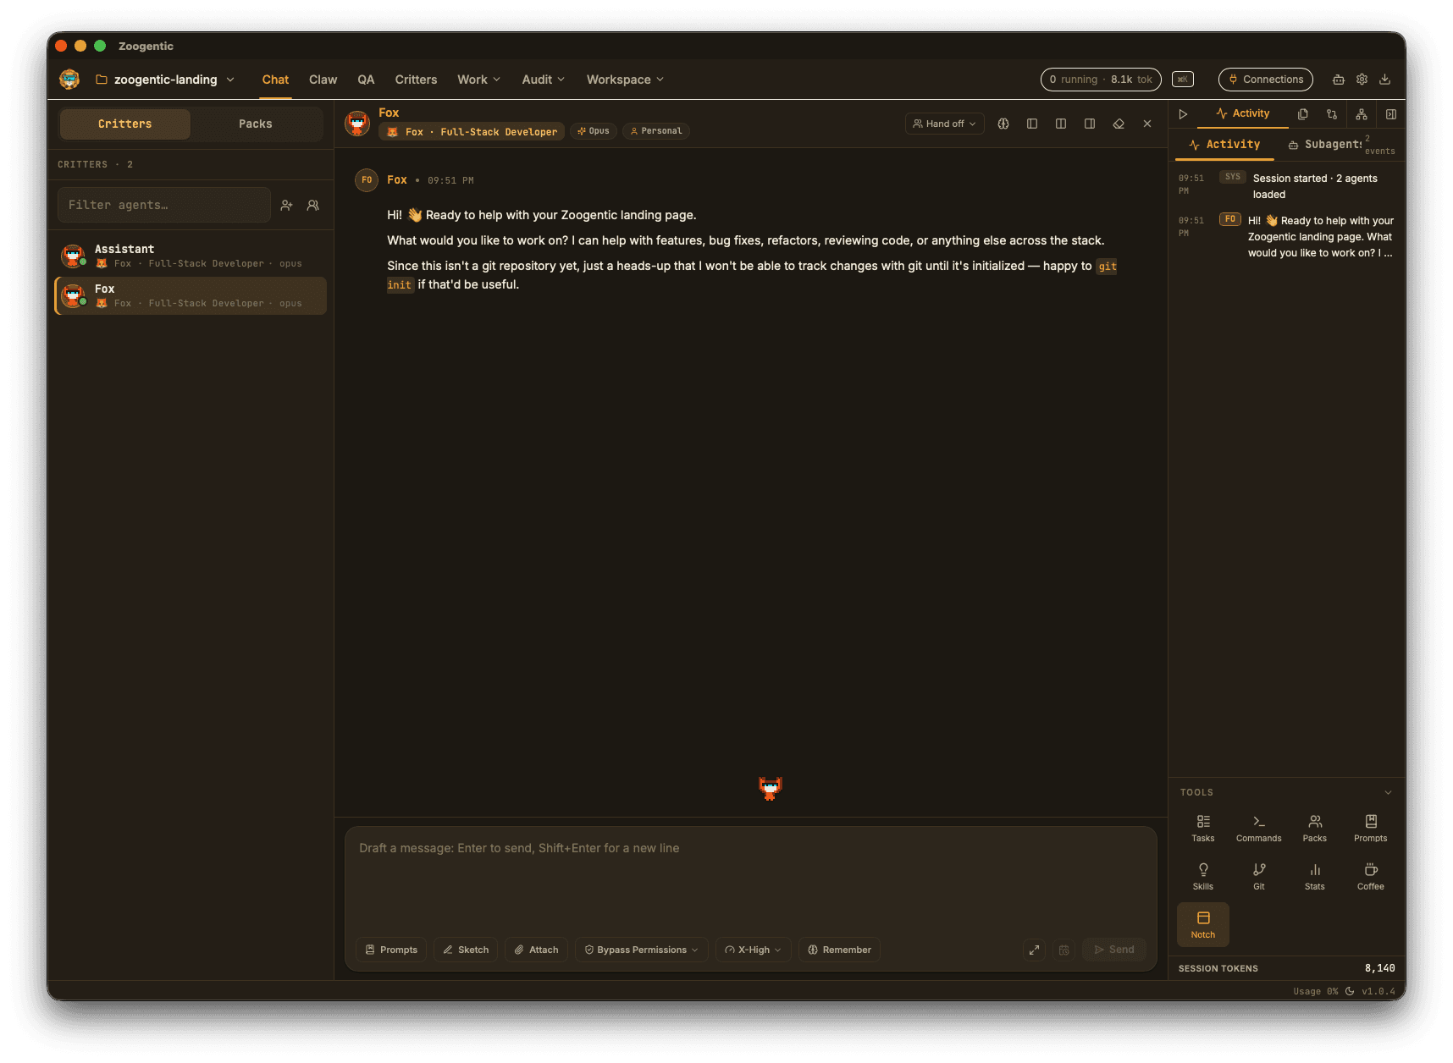Switch to the Chat tab
This screenshot has height=1063, width=1453.
click(x=275, y=80)
